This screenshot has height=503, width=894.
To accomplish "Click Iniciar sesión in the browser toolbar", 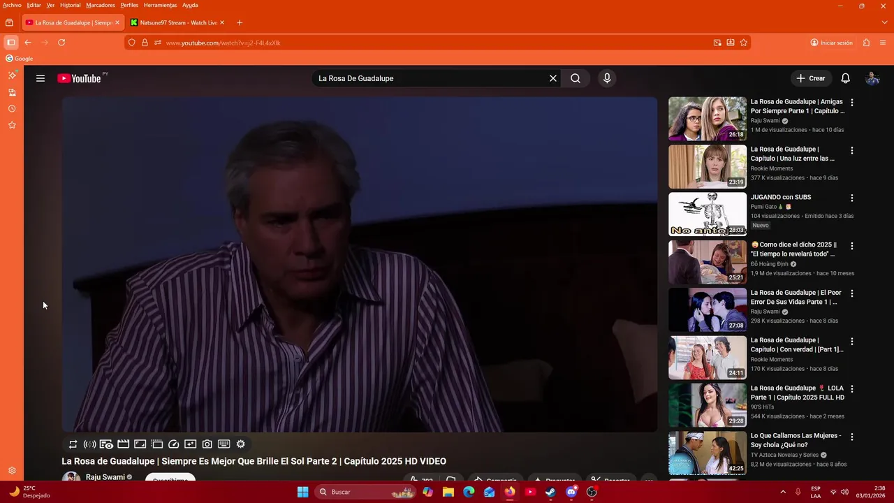I will (831, 43).
